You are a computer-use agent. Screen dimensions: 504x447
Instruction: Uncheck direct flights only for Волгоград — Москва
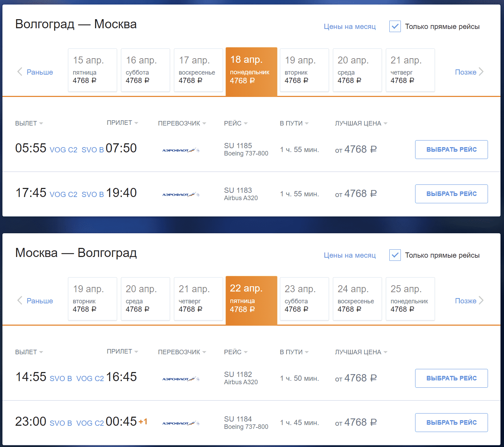pos(395,26)
